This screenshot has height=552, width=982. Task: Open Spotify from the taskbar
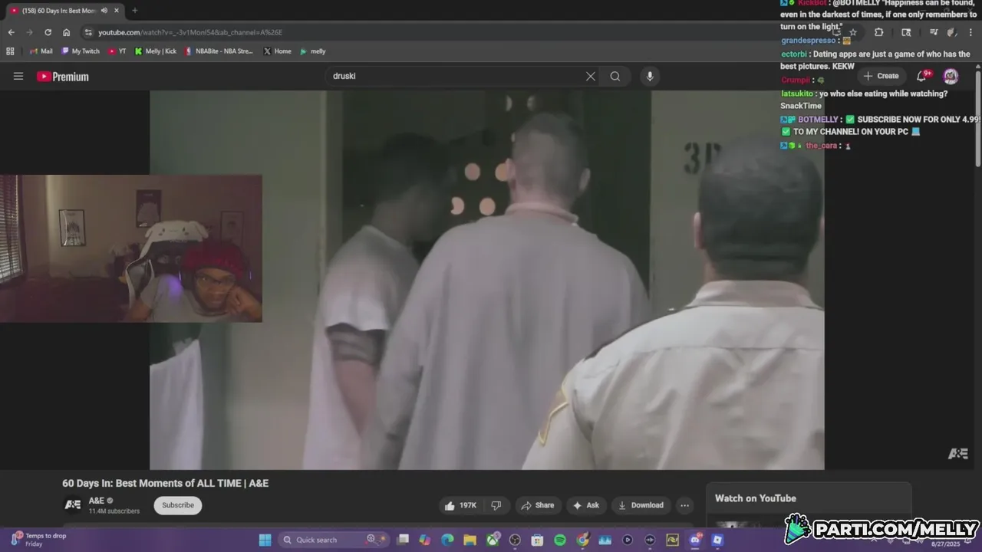[560, 540]
